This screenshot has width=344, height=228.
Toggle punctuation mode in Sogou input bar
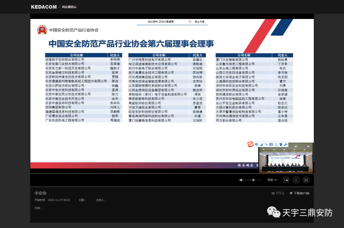point(266,145)
